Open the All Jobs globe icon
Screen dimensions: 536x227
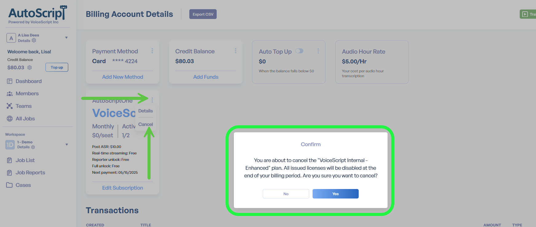(x=10, y=119)
